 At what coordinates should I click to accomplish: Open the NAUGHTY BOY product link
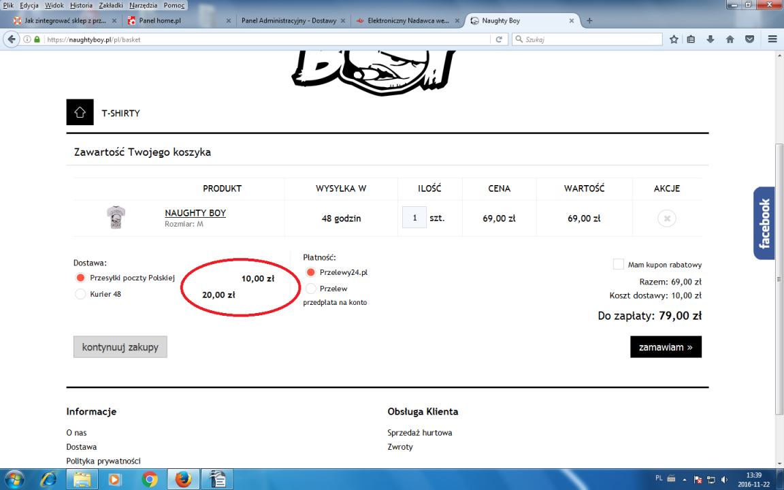pos(195,213)
